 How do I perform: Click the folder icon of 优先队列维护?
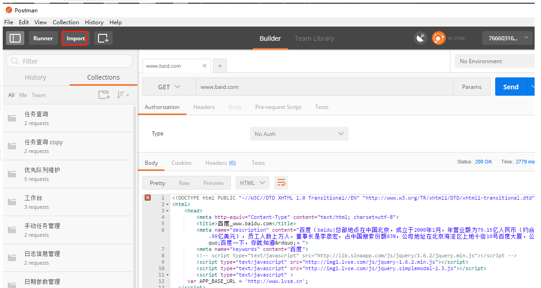[12, 174]
